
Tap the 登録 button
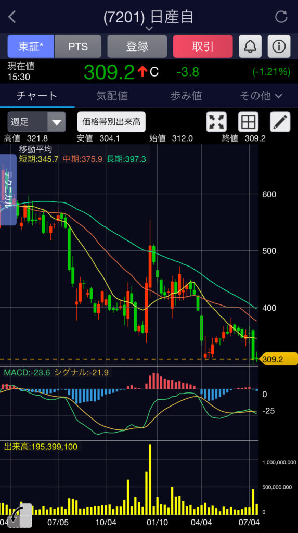tap(137, 46)
